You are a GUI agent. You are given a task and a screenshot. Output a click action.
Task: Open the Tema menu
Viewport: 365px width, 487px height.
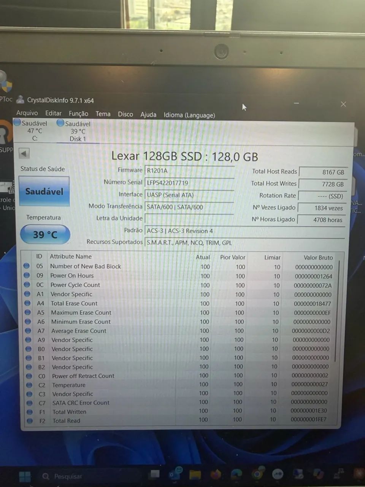(103, 114)
